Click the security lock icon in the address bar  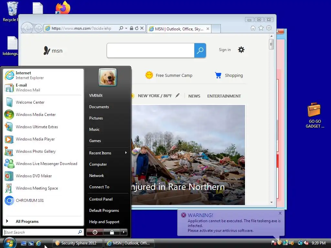[x=132, y=28]
